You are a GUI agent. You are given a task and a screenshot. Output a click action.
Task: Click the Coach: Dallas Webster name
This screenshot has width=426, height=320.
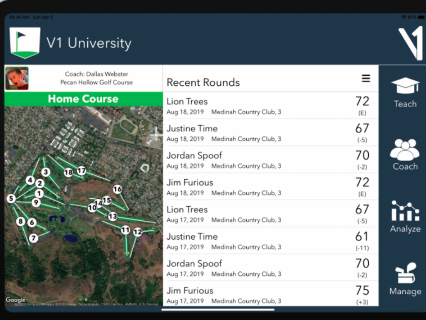click(97, 74)
